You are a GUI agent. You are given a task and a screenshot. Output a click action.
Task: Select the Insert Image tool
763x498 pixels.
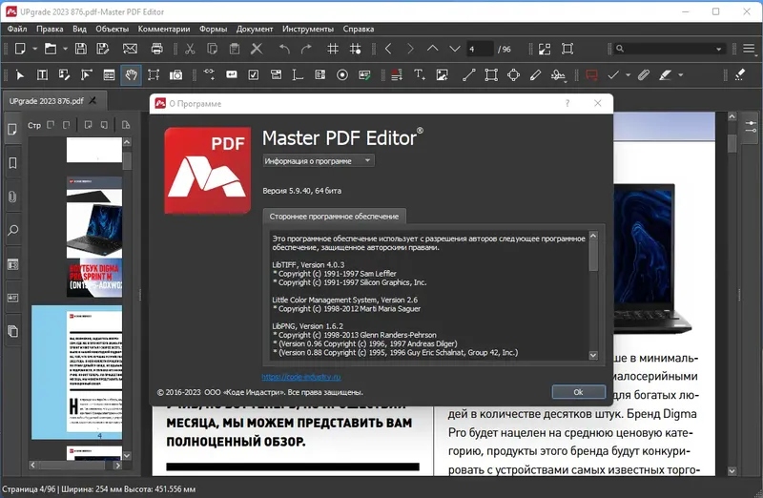point(442,75)
